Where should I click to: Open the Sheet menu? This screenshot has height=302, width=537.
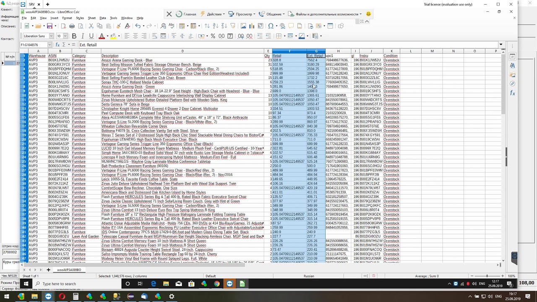(x=91, y=18)
